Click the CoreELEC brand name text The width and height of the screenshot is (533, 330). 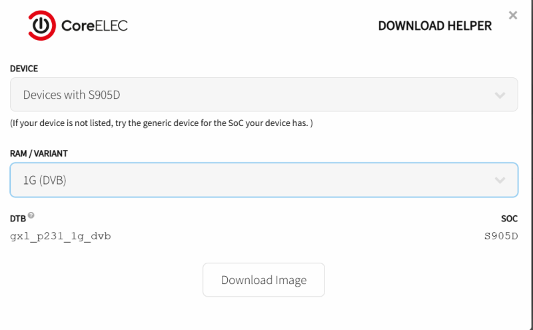(x=95, y=26)
